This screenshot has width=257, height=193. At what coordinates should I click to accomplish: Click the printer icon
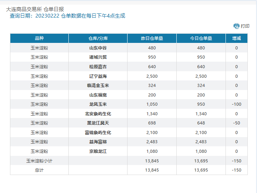(x=237, y=26)
